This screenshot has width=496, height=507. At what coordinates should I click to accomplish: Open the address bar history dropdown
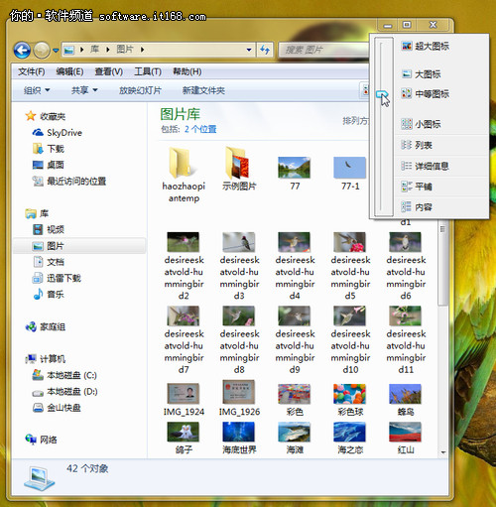tap(249, 50)
